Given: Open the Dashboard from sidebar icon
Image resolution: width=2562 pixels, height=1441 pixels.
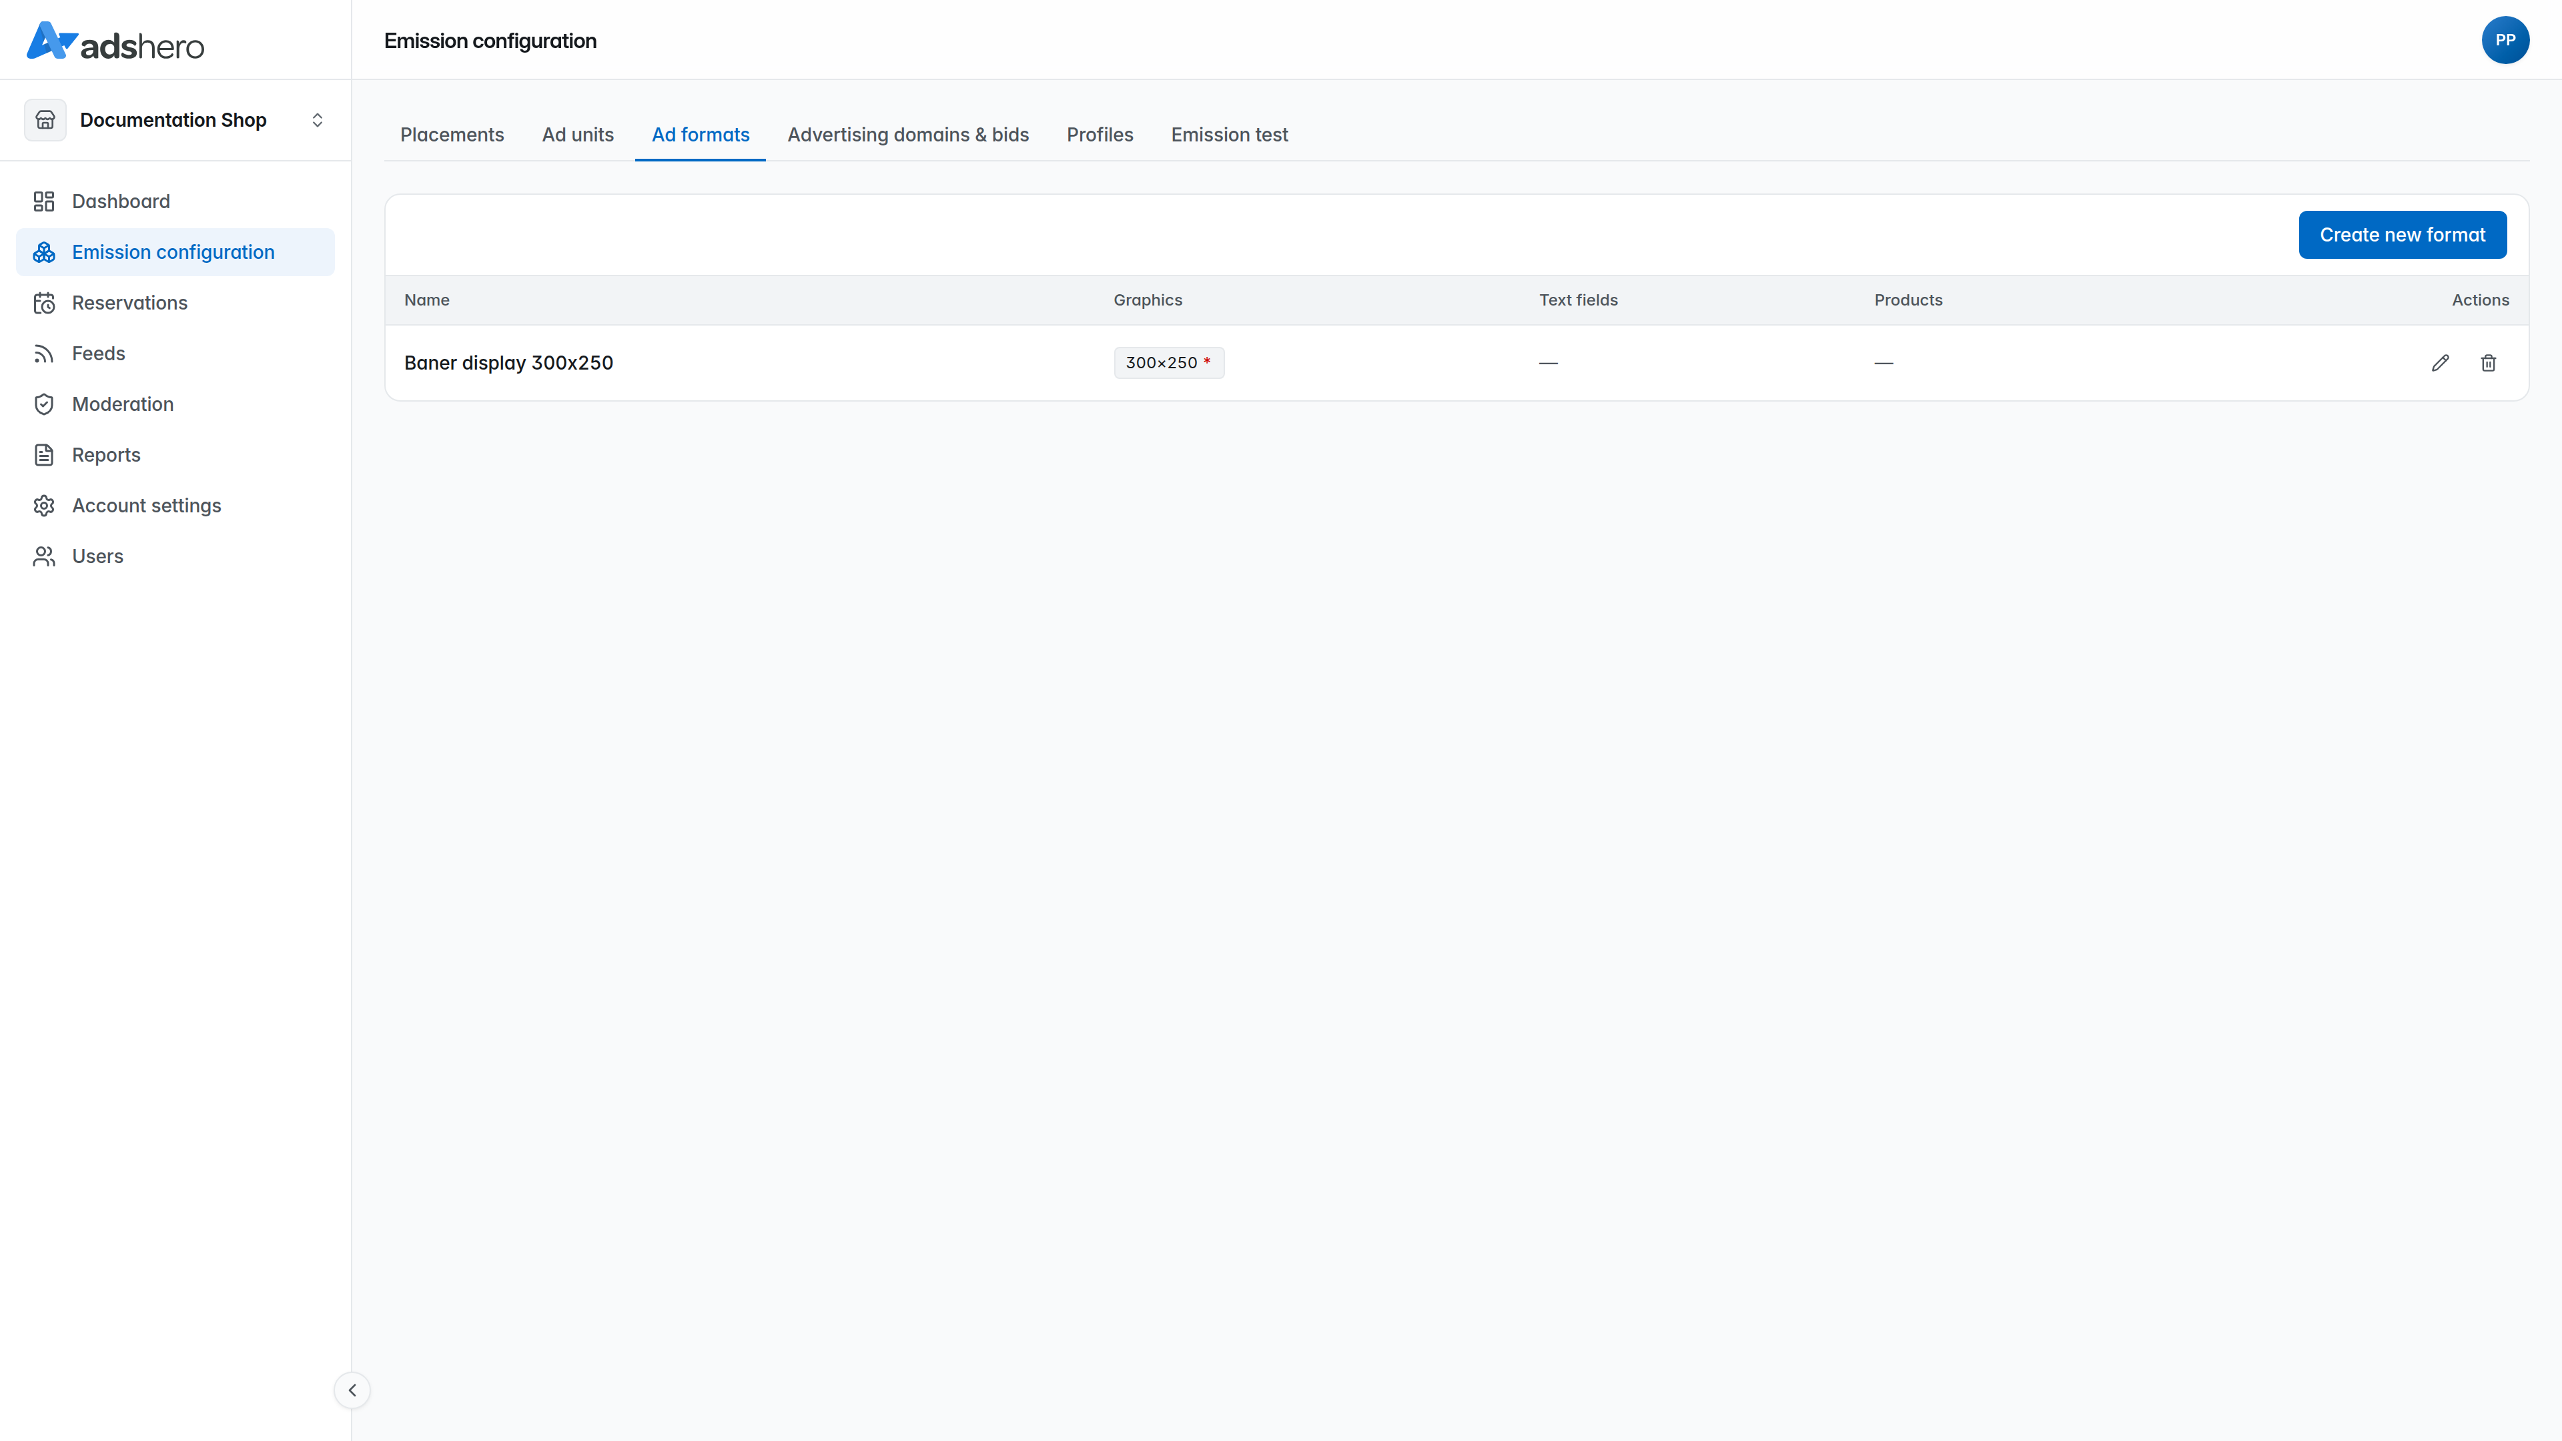Looking at the screenshot, I should tap(44, 202).
